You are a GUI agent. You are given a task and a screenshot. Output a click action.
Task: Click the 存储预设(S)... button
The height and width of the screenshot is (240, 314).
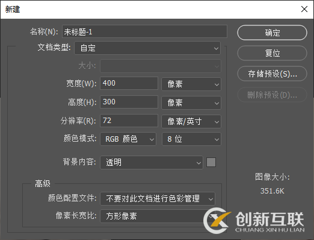tap(272, 74)
